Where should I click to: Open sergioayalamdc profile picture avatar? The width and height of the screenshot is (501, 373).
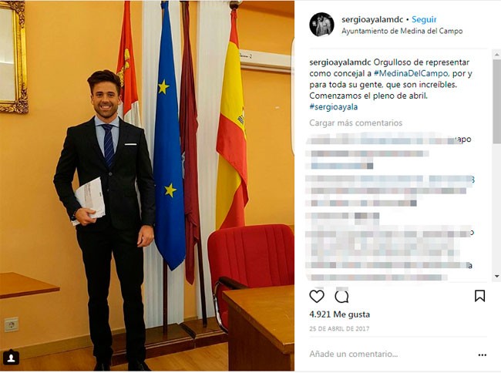tap(321, 25)
